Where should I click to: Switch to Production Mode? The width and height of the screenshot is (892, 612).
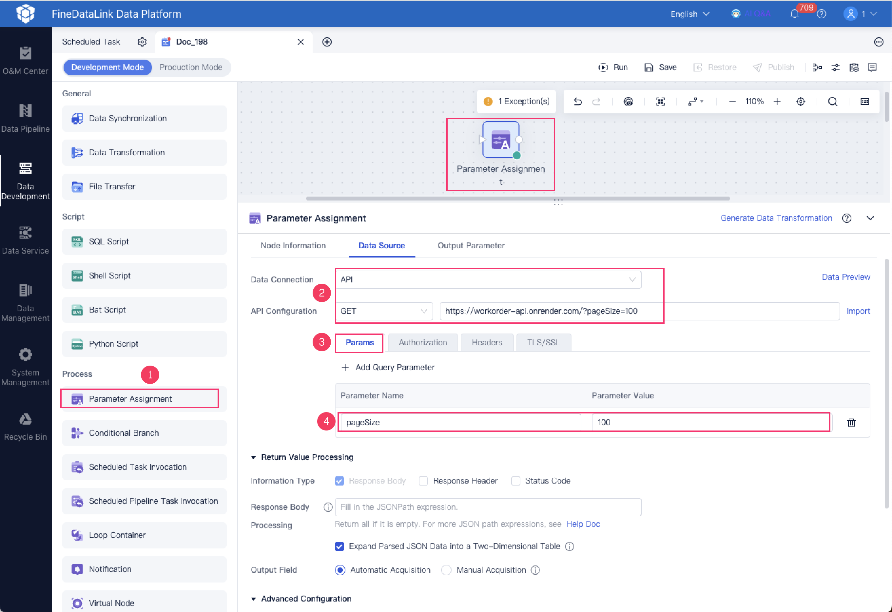[x=191, y=67]
